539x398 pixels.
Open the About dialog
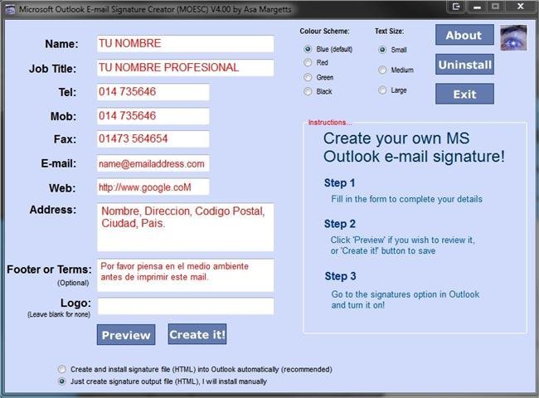click(x=464, y=36)
